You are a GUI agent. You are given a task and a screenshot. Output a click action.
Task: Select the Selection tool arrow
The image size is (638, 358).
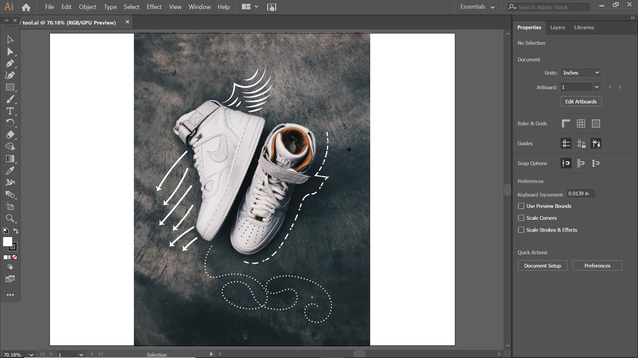click(10, 40)
